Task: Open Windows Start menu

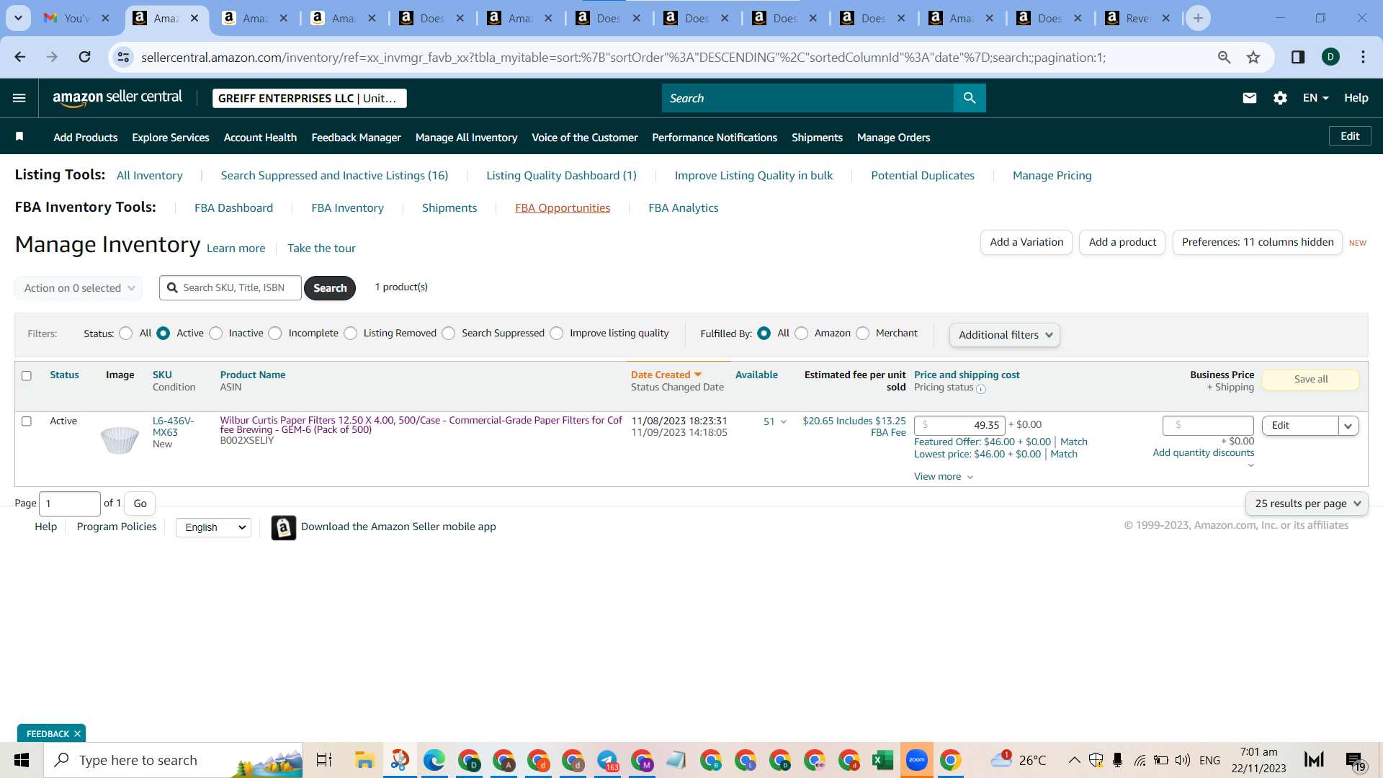Action: [x=22, y=760]
